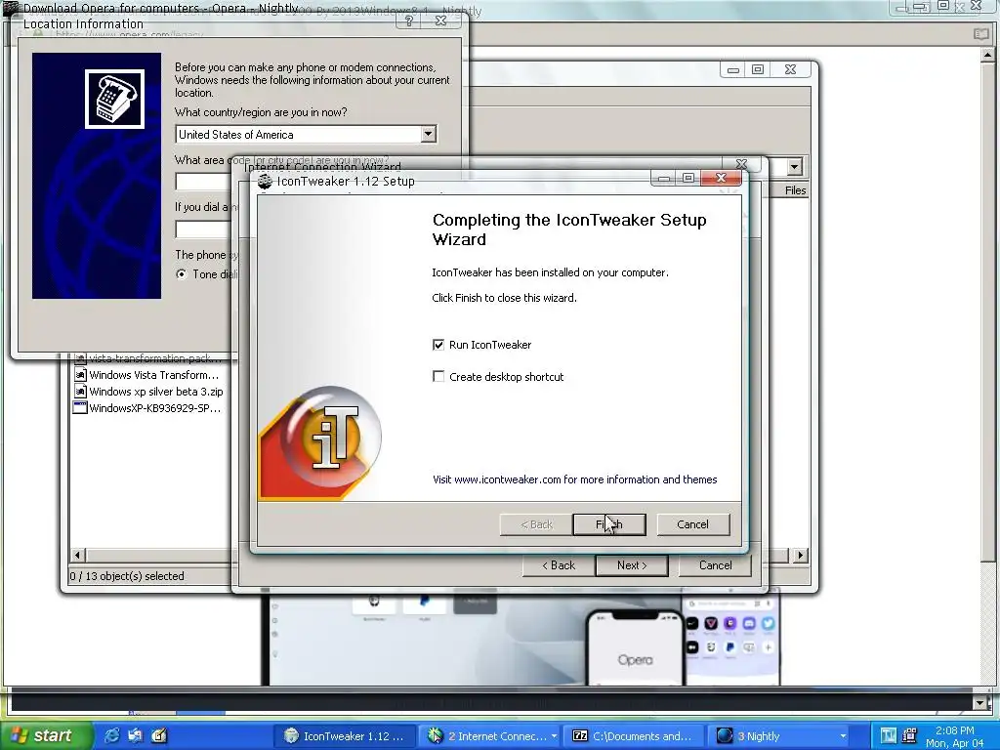Click the help question mark in Location Information
Screen dimensions: 1000x750
[409, 21]
